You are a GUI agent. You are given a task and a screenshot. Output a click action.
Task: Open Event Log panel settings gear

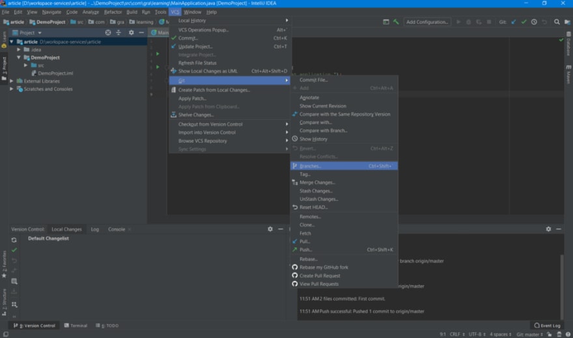pyautogui.click(x=548, y=229)
